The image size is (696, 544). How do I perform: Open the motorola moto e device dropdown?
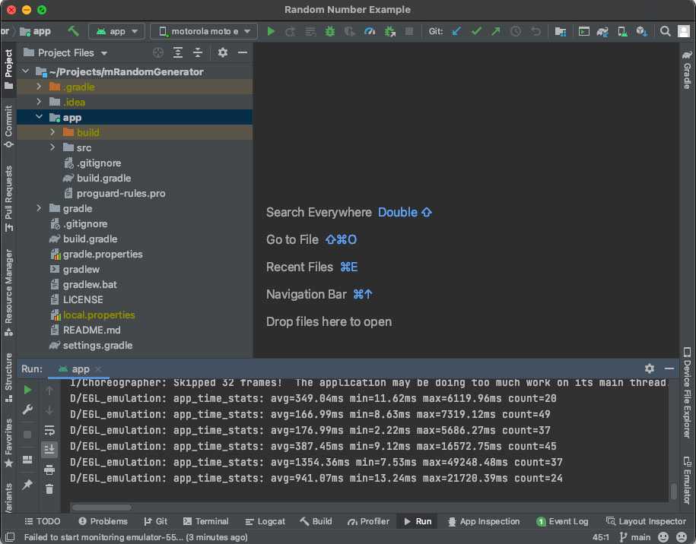[205, 31]
